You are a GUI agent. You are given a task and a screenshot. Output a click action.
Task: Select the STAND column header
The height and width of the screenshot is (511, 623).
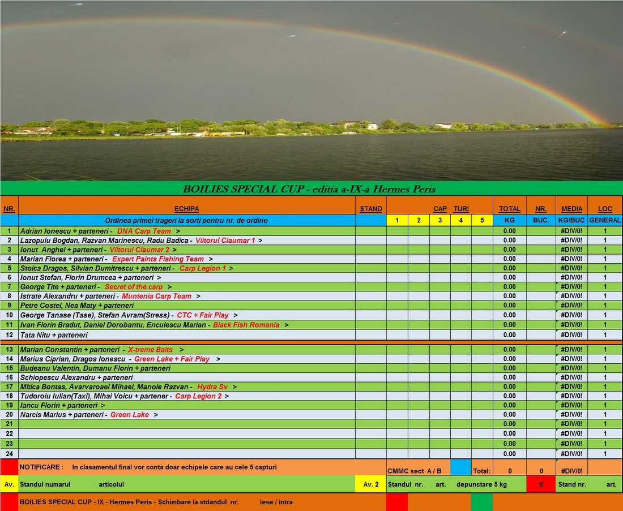click(370, 209)
